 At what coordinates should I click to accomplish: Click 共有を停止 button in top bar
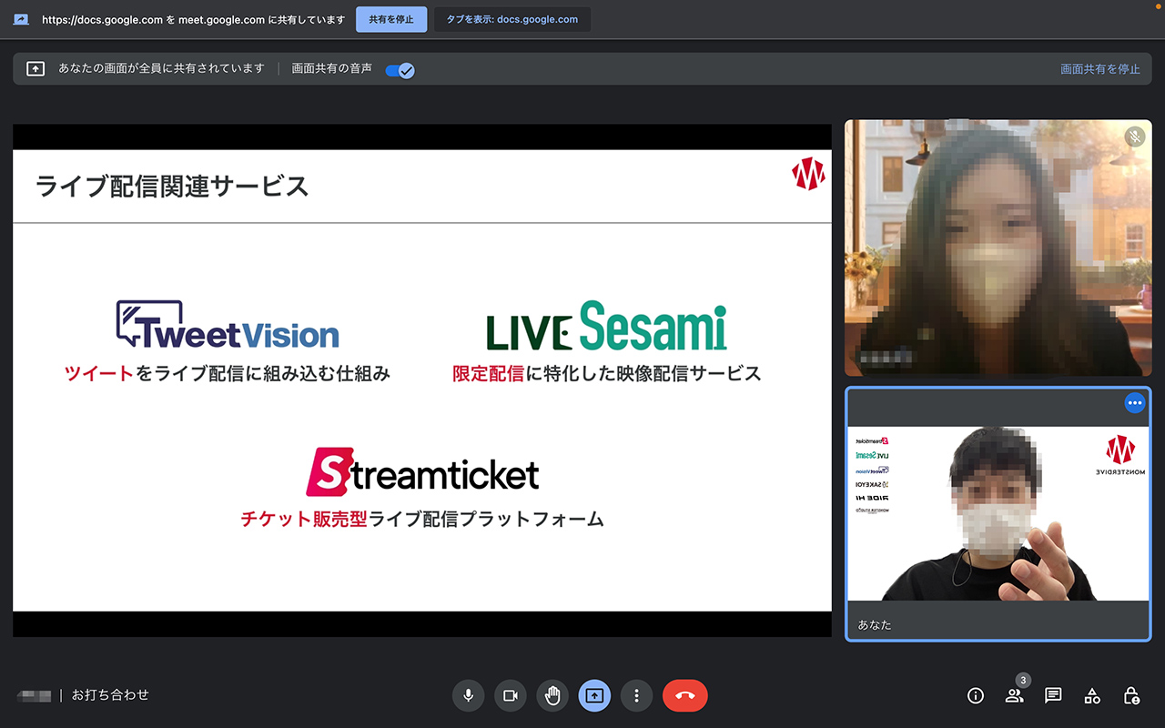click(x=391, y=19)
